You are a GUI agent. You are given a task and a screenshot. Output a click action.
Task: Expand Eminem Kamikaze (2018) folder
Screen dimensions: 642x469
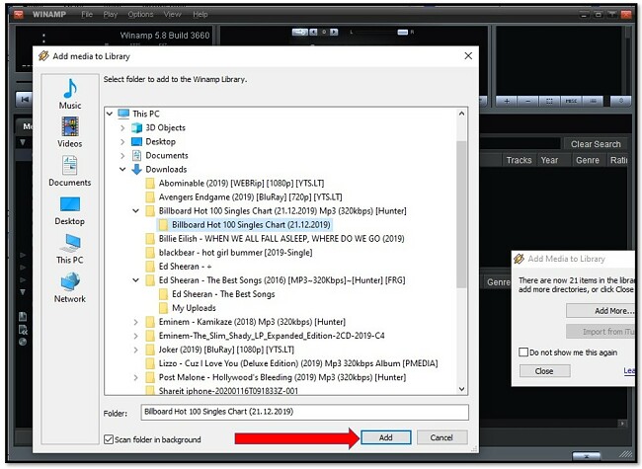click(135, 322)
